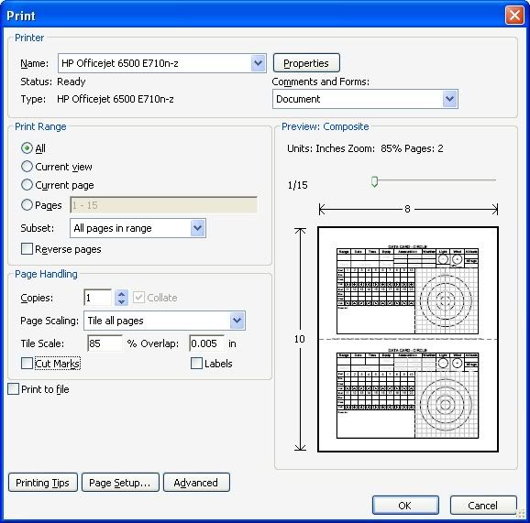The height and width of the screenshot is (523, 530).
Task: Select the Pages radio button
Action: click(27, 205)
